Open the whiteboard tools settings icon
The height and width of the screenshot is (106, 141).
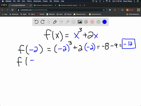tap(61, 22)
